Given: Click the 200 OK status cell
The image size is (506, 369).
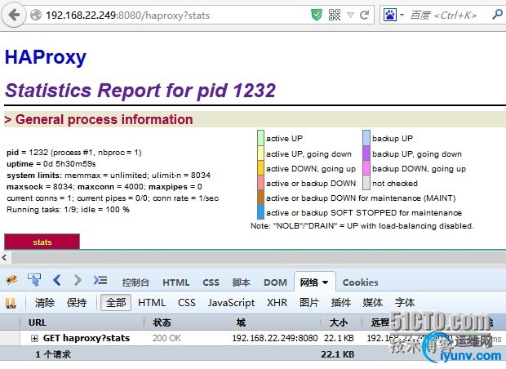Looking at the screenshot, I should click(x=166, y=338).
